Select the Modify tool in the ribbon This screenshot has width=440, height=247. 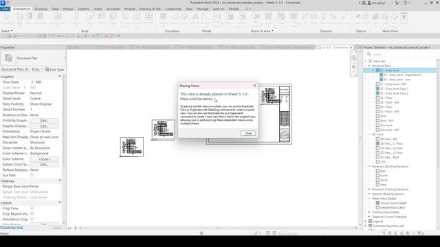tap(7, 19)
